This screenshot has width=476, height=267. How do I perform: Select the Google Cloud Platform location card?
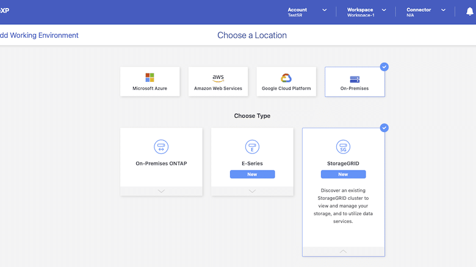pos(286,81)
